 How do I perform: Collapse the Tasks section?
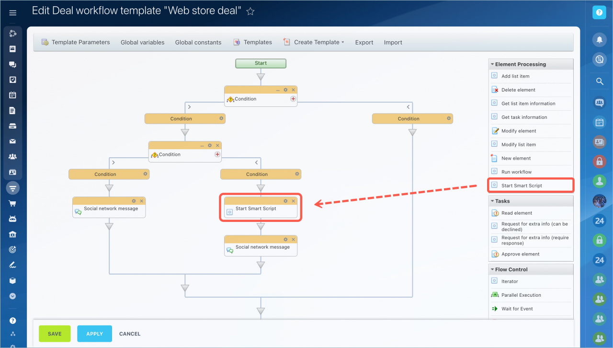tap(492, 201)
